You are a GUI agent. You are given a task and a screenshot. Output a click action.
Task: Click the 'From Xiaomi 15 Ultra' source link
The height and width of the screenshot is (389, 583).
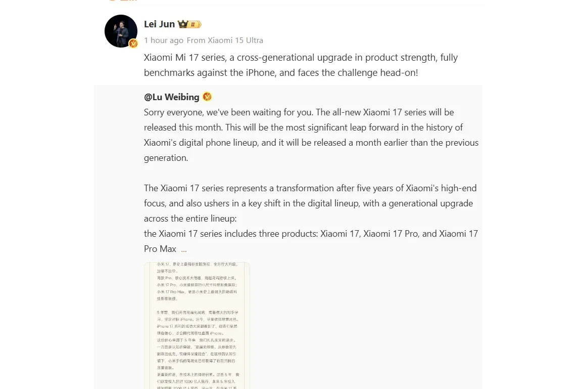coord(225,40)
